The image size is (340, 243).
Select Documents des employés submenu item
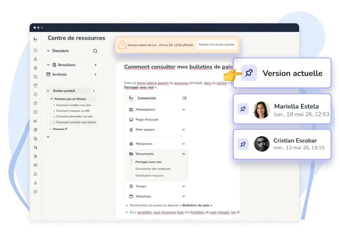coord(153,169)
